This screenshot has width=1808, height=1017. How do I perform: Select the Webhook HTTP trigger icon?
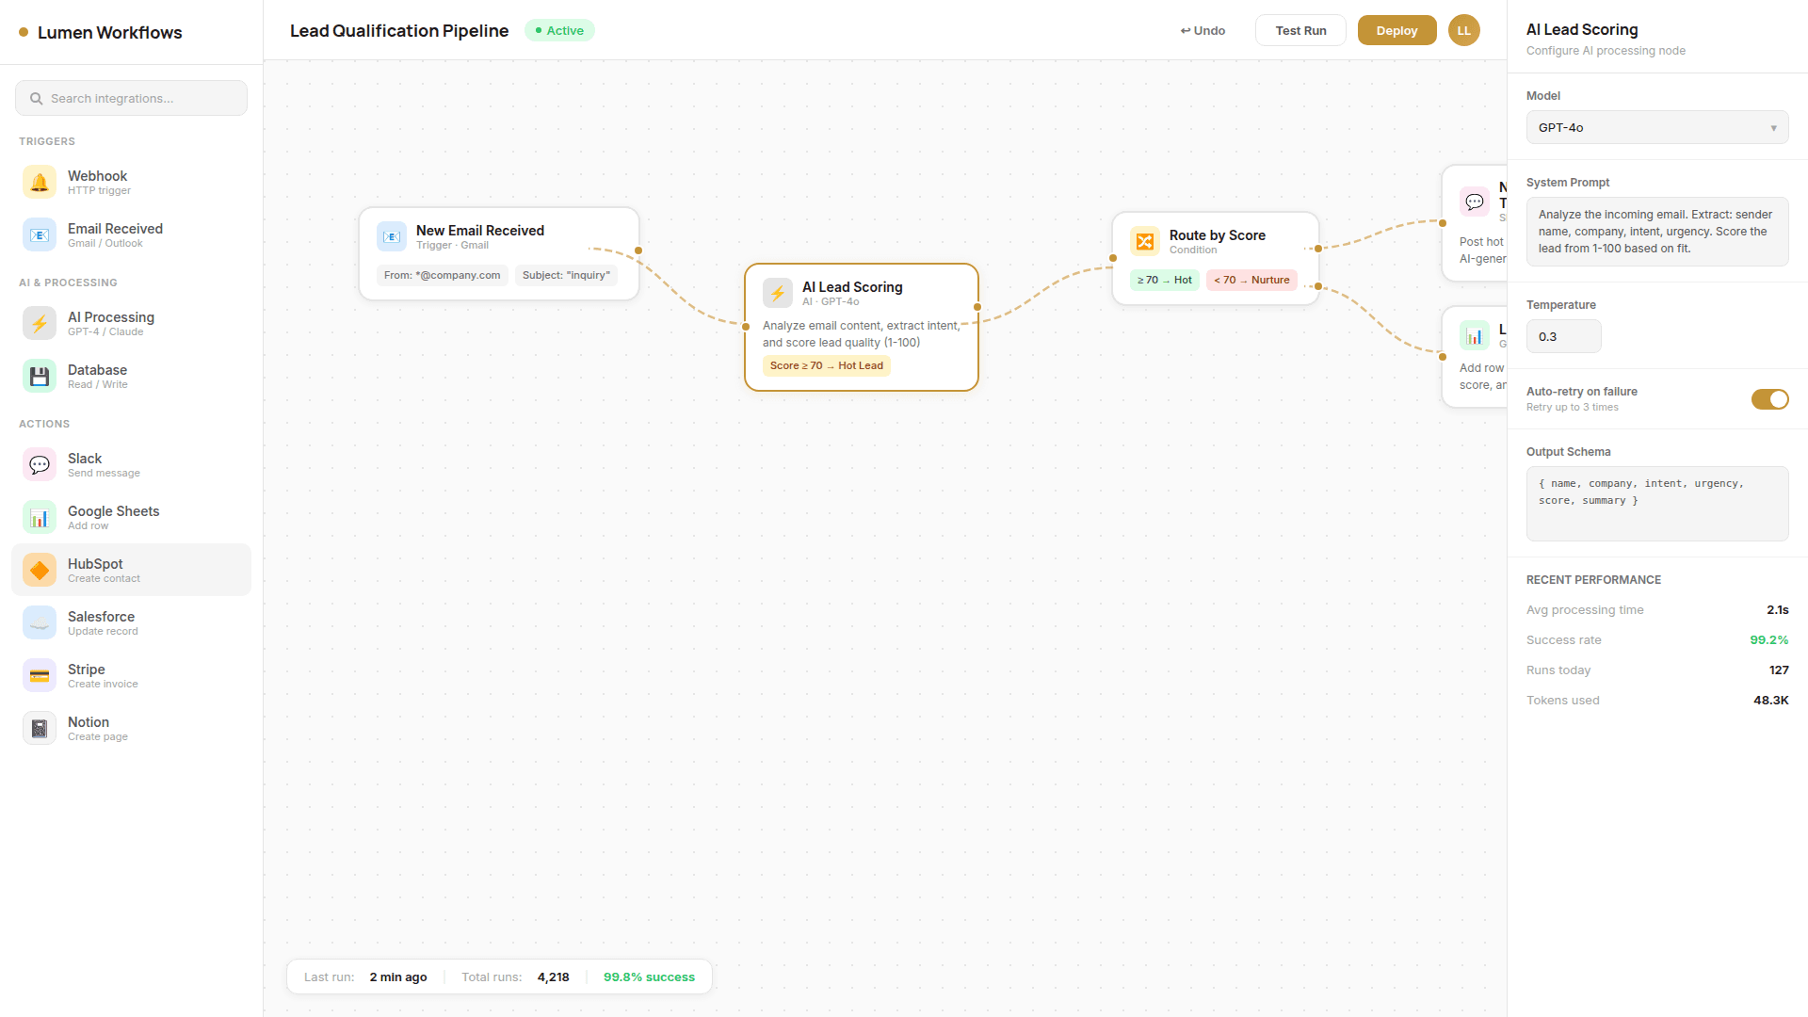point(39,181)
